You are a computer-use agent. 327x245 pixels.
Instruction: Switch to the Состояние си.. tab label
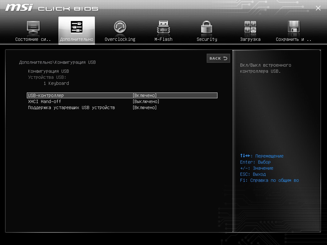(33, 39)
